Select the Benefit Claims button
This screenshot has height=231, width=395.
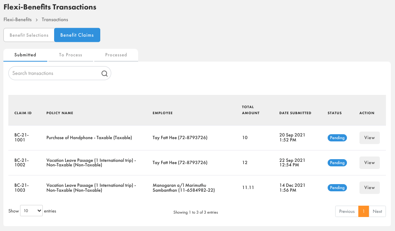point(77,35)
